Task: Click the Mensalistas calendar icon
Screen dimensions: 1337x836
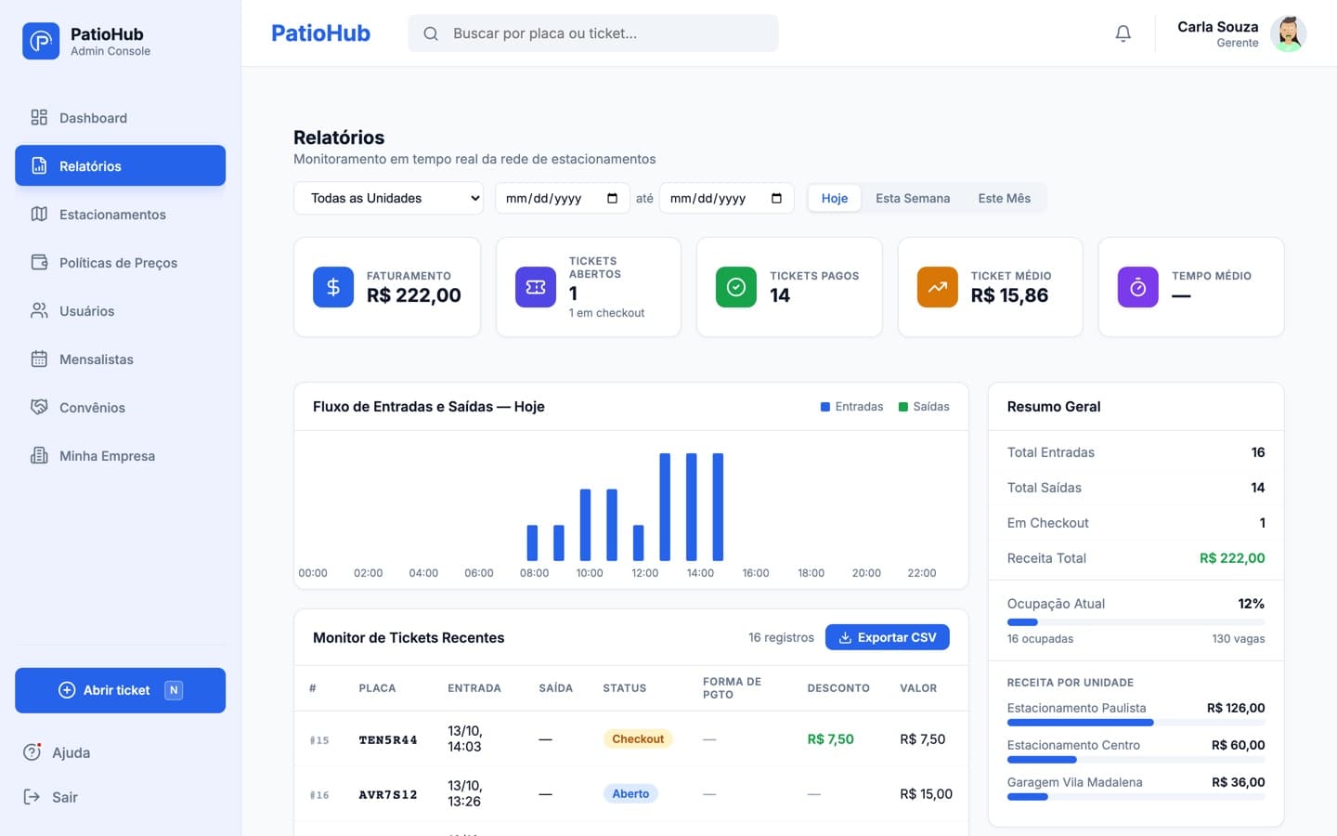Action: click(39, 359)
